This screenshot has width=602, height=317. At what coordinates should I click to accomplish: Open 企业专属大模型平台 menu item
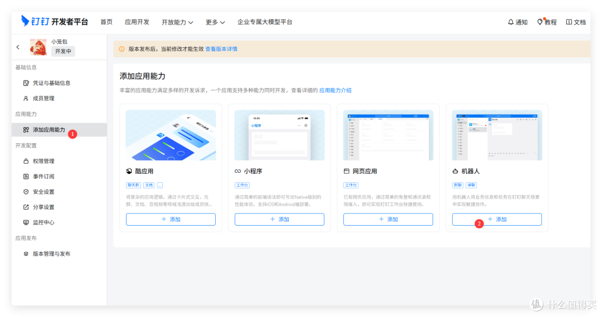coord(265,22)
